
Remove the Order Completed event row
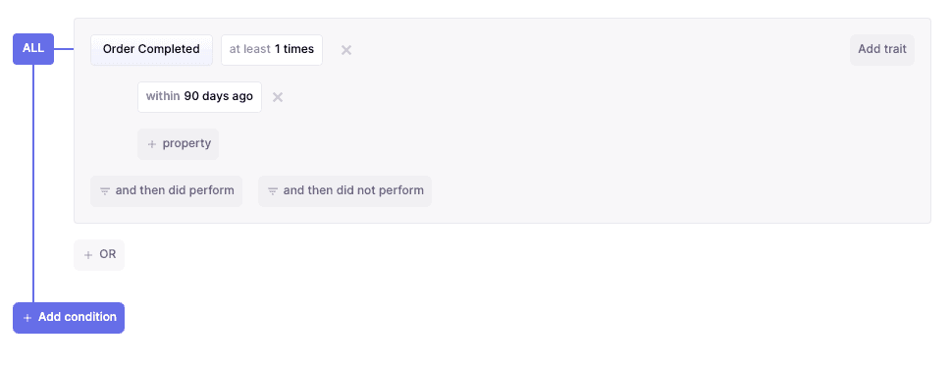[346, 50]
